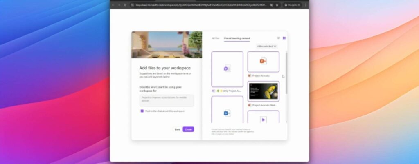Image resolution: width=419 pixels, height=164 pixels.
Task: Click the file list vertical scrollbar
Action: click(286, 73)
